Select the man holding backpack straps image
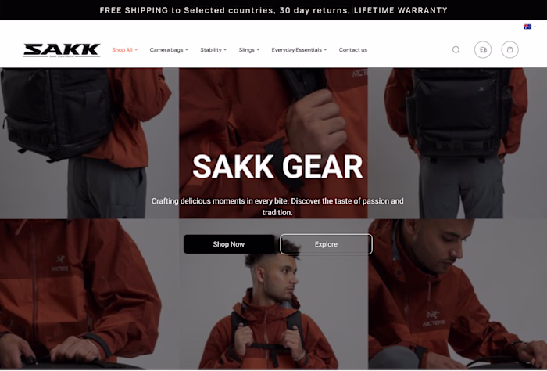Image resolution: width=547 pixels, height=371 pixels. tap(273, 294)
